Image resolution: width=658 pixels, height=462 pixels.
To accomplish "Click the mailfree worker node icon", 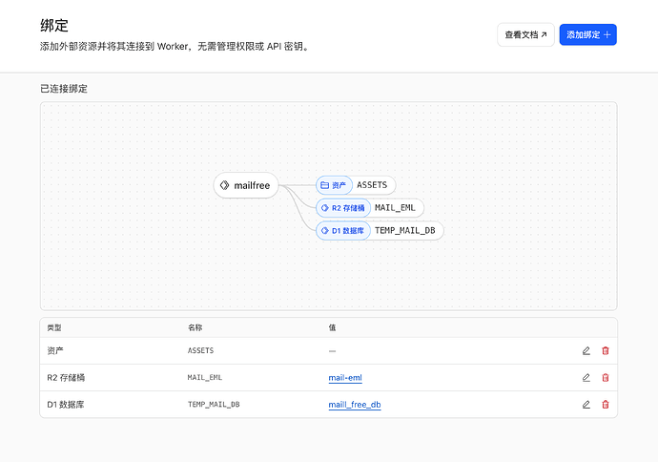I will pos(224,185).
